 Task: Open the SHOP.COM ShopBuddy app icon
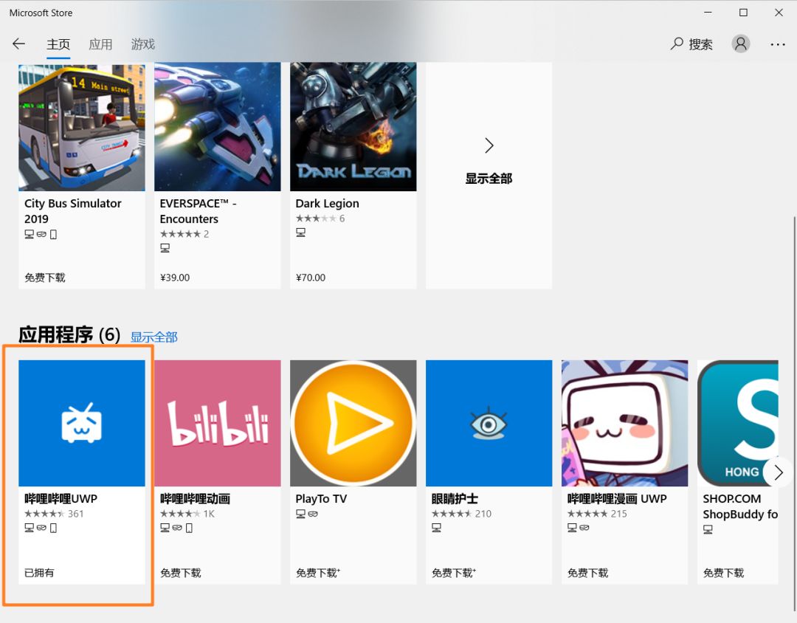click(738, 423)
